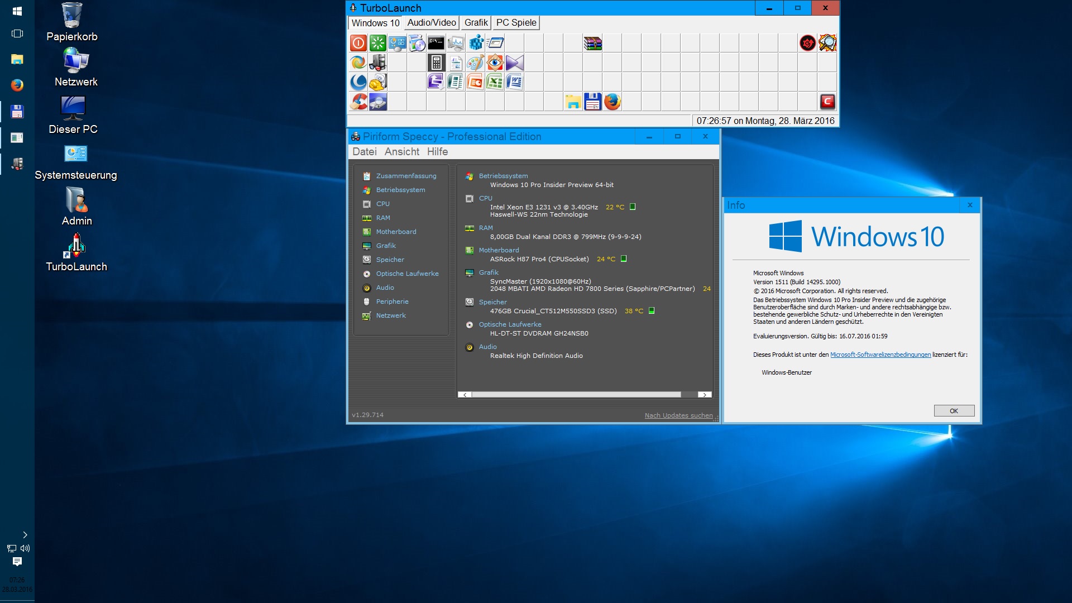
Task: Launch the red power button icon in TurboLaunch
Action: tap(358, 43)
